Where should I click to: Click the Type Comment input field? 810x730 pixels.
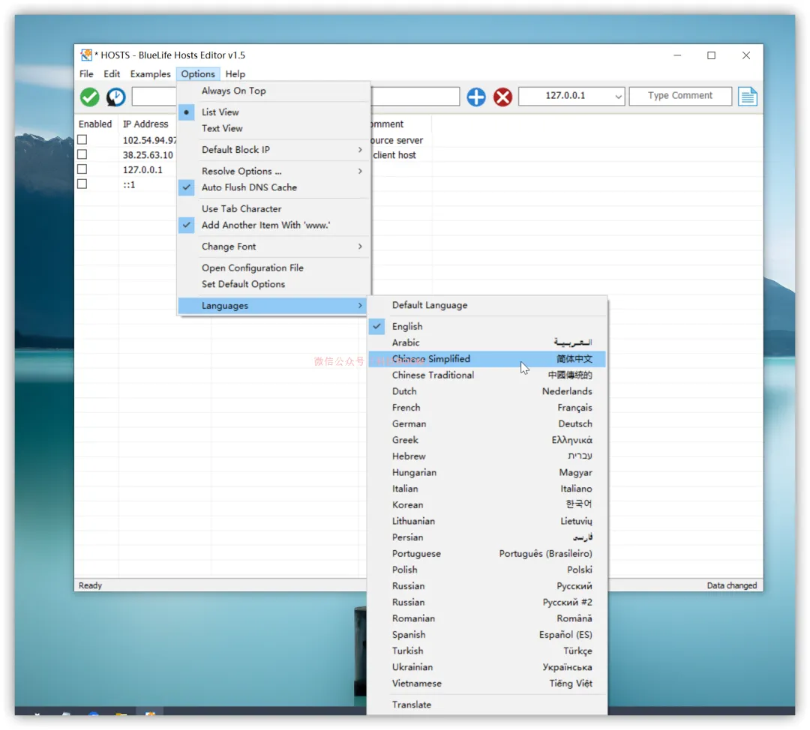pos(679,96)
